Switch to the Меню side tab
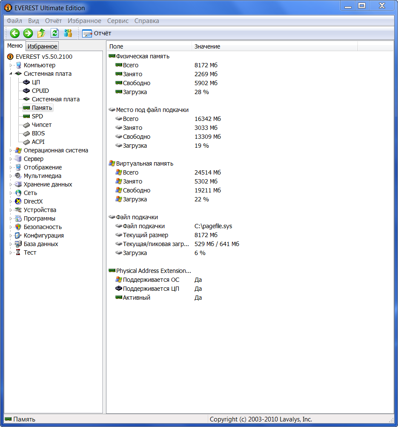398x427 pixels. 15,46
